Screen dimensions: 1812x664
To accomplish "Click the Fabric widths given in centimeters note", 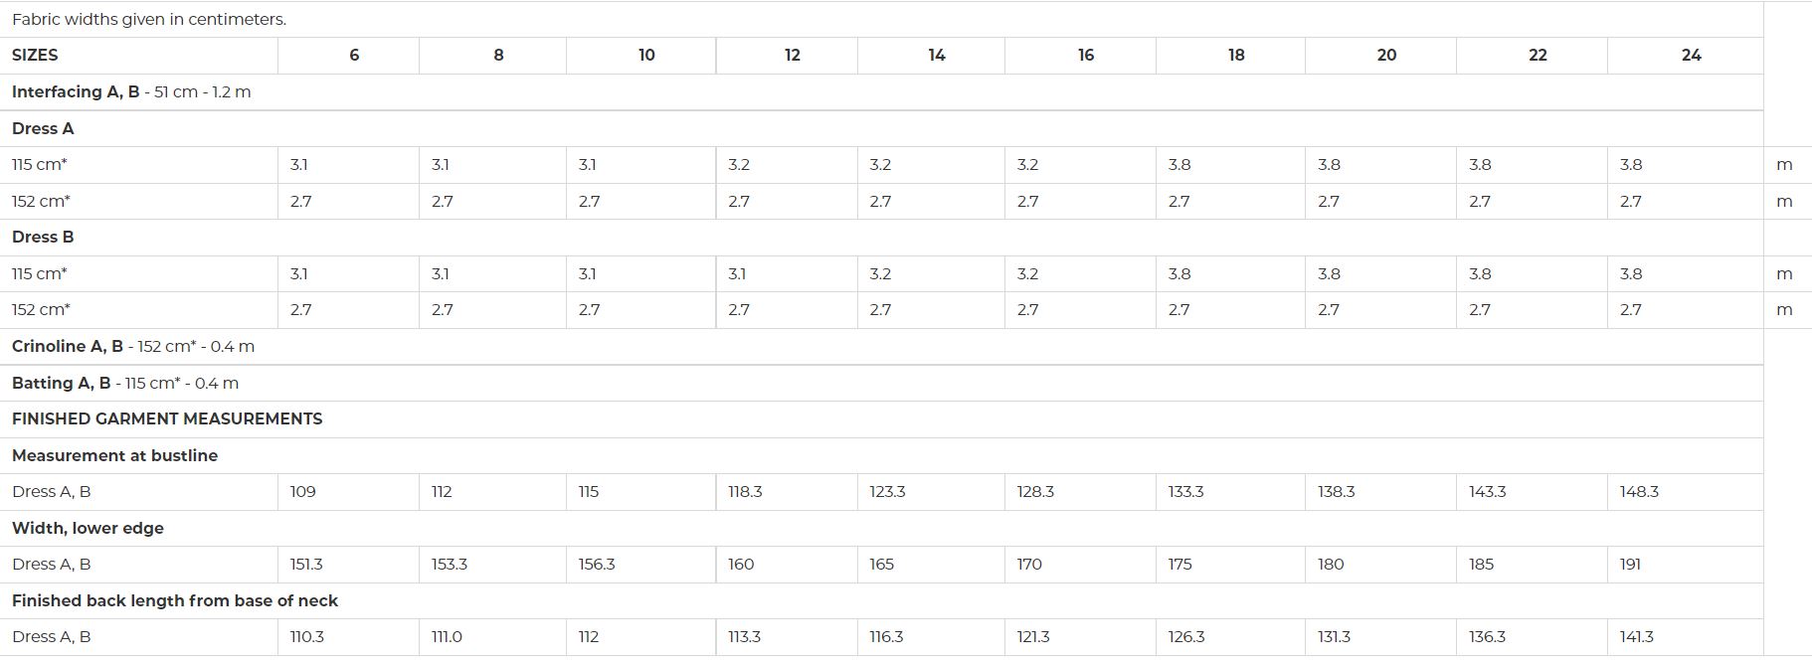I will coord(149,19).
